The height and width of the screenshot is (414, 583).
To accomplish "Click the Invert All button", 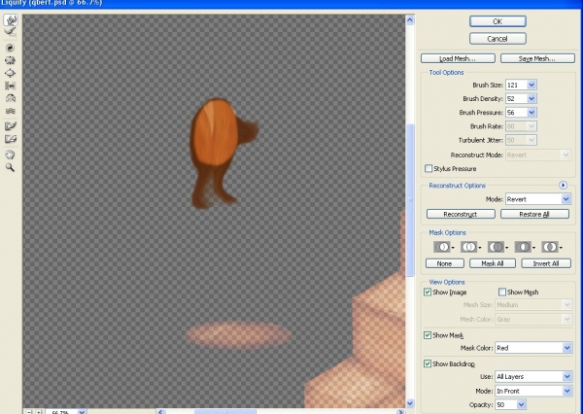I will click(x=546, y=263).
